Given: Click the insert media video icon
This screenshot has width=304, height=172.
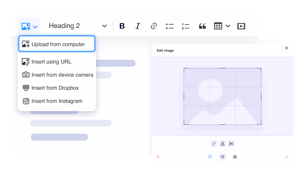Looking at the screenshot, I should point(241,26).
